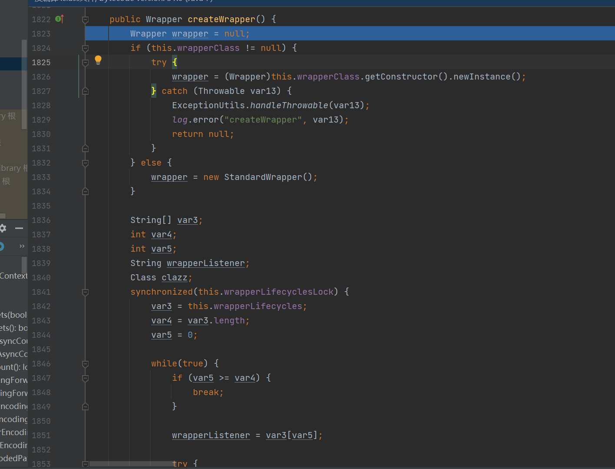Click line number 1844 in the gutter

pyautogui.click(x=41, y=335)
